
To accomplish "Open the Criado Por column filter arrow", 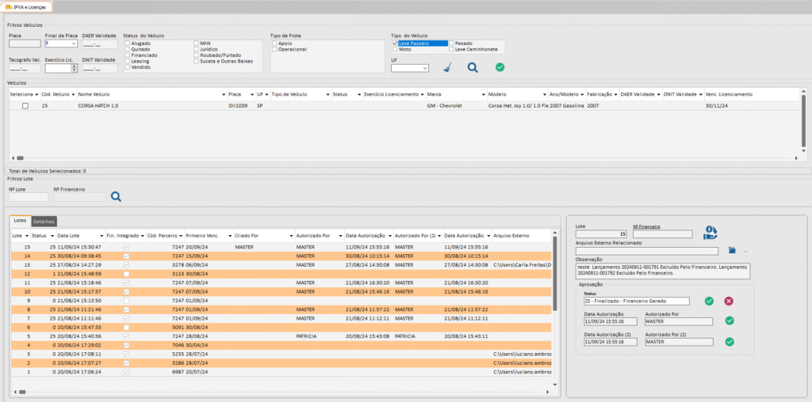I will 290,236.
